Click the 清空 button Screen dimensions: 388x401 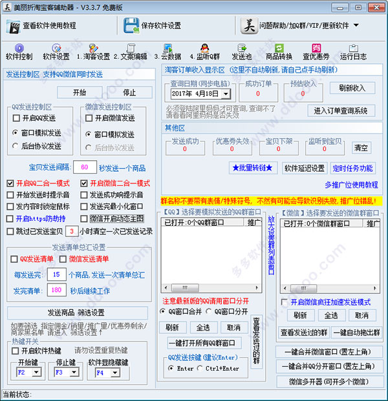point(361,148)
